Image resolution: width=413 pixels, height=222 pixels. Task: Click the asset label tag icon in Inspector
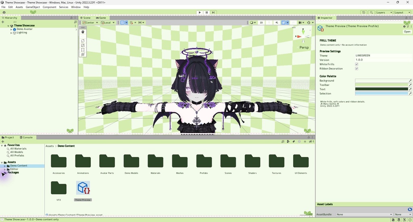point(410,209)
